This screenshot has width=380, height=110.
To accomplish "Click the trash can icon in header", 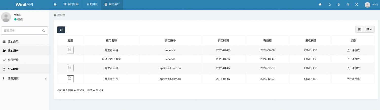I will click(339, 5).
